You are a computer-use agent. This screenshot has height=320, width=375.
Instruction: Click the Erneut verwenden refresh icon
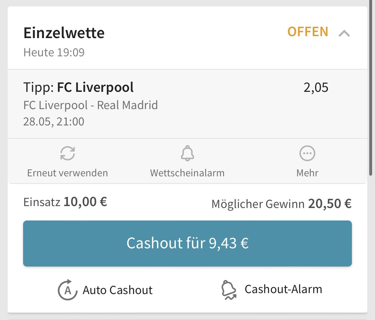[68, 153]
